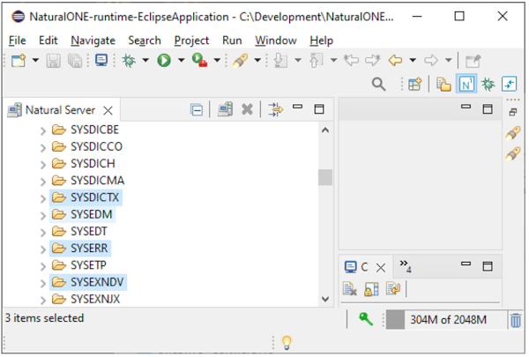The image size is (529, 357).
Task: Click the Debug bug icon in toolbar
Action: coord(129,61)
